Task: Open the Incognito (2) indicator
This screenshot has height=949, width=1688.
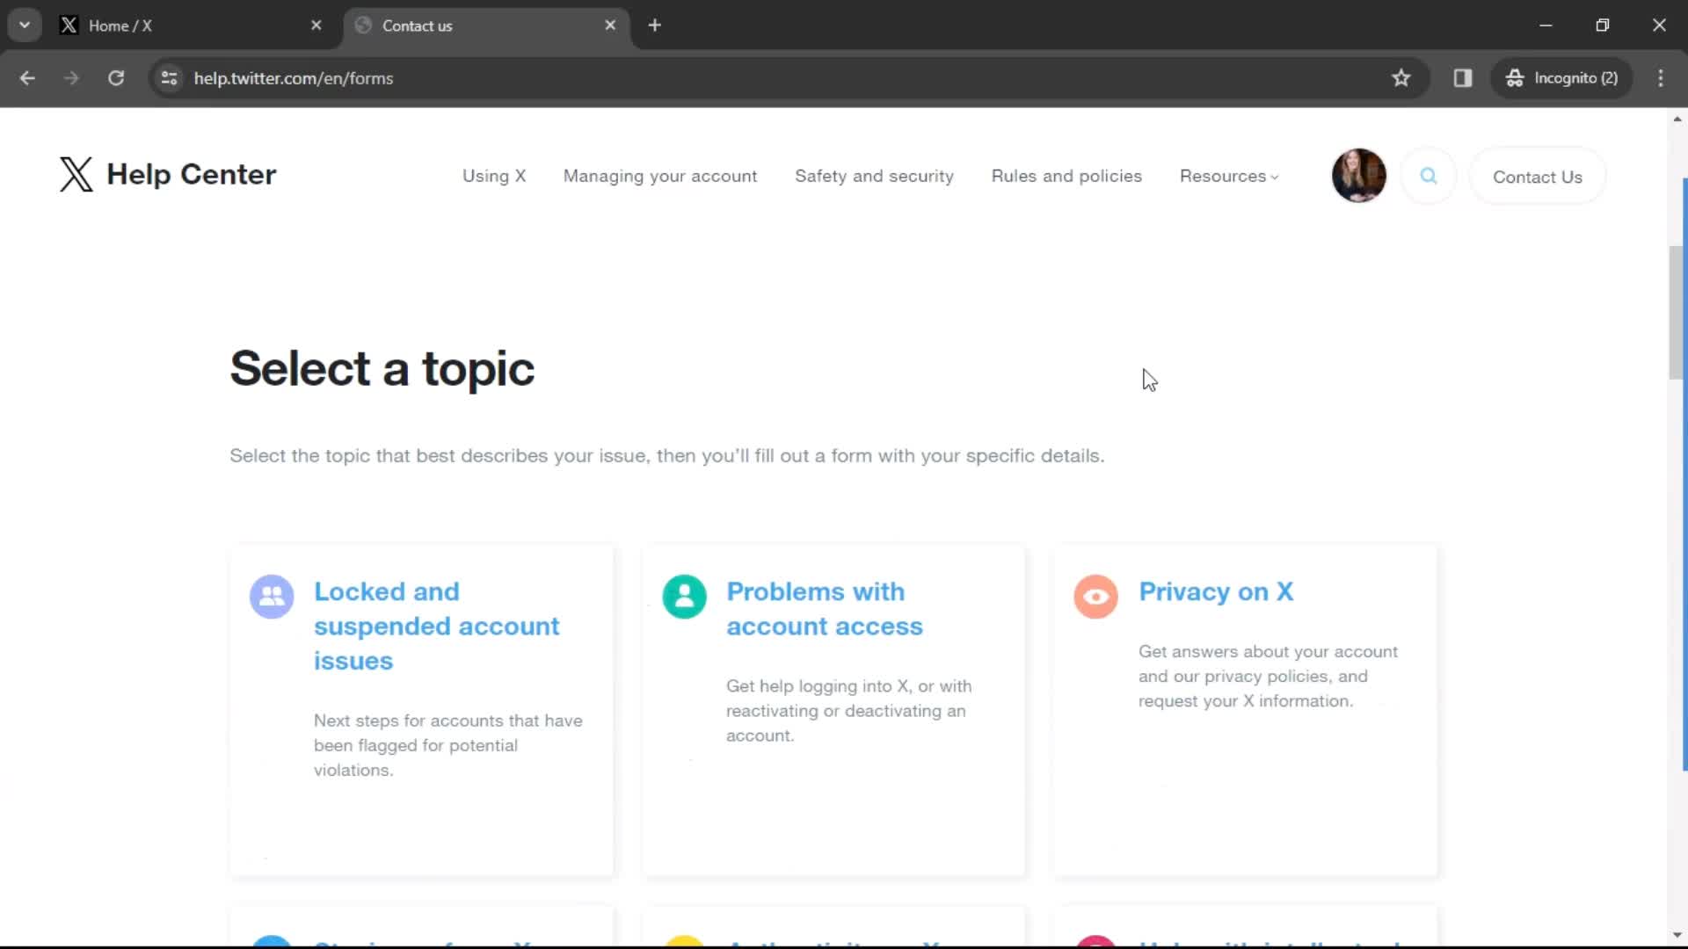Action: click(x=1562, y=78)
